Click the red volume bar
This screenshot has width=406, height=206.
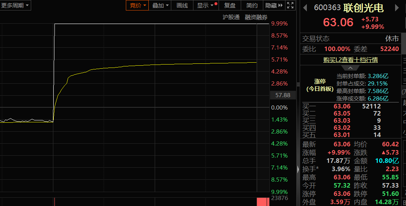click(263, 202)
